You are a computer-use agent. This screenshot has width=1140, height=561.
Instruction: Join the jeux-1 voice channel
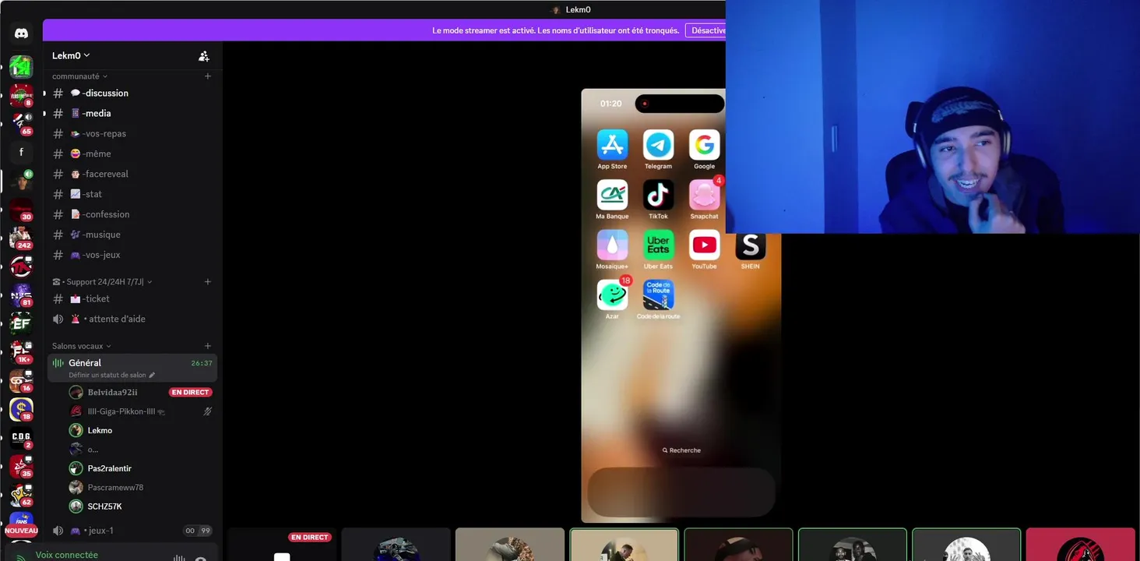tap(132, 531)
